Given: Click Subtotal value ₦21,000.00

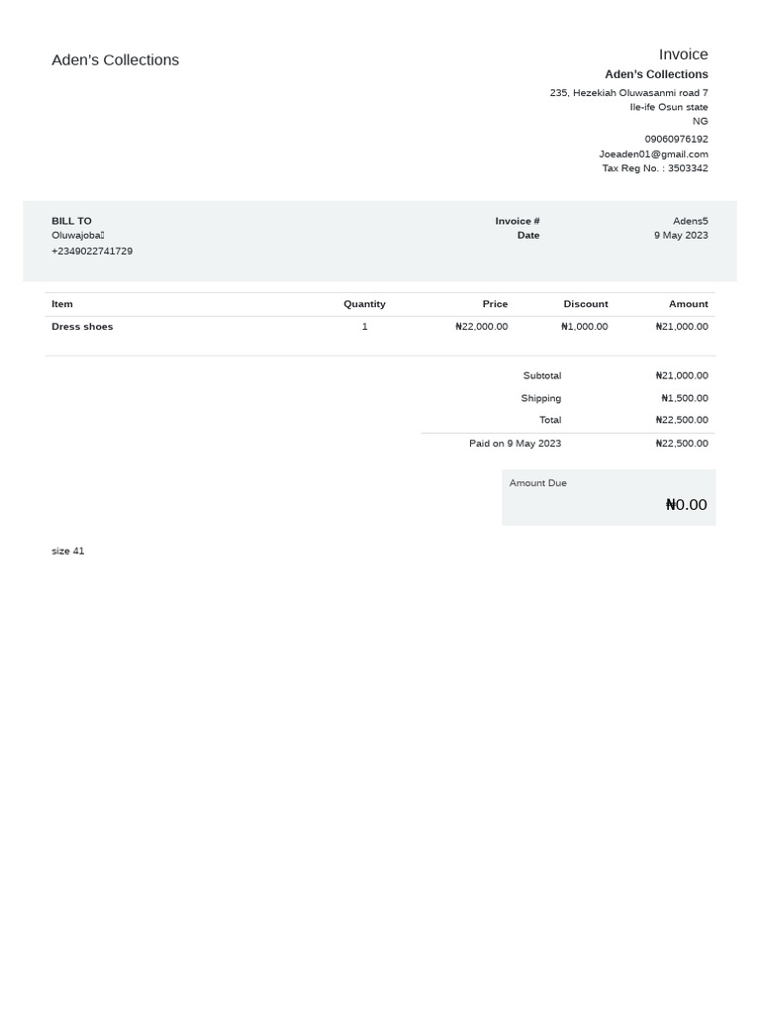Looking at the screenshot, I should click(x=682, y=375).
